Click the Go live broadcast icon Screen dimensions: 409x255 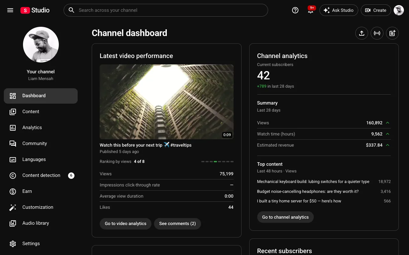[x=377, y=33]
